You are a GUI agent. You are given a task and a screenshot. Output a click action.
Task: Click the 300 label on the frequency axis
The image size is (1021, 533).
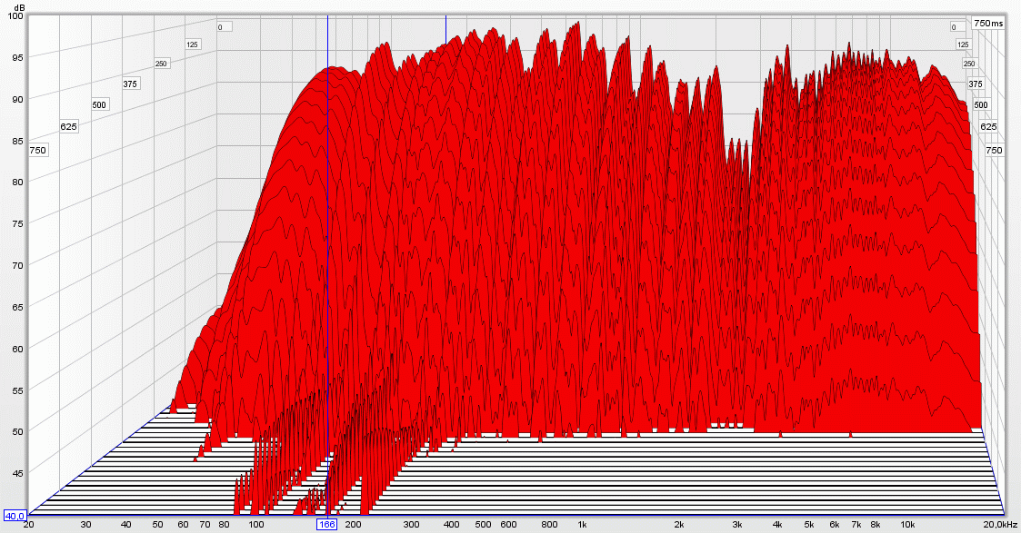(411, 525)
